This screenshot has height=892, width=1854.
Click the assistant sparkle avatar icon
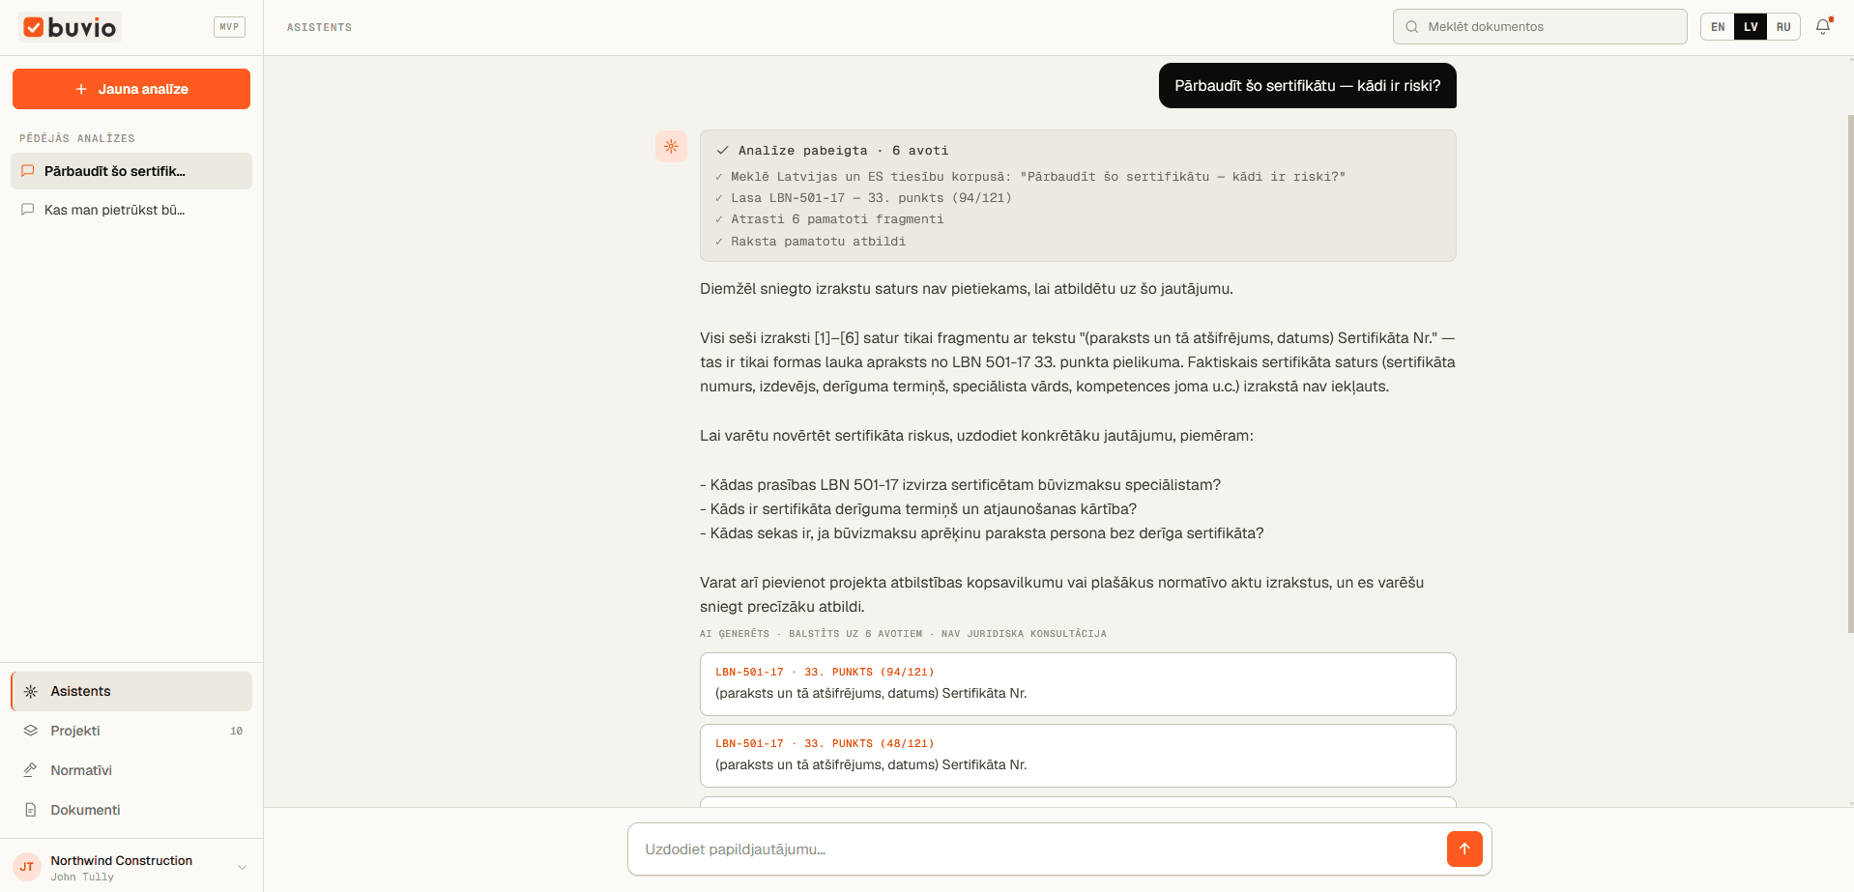671,146
